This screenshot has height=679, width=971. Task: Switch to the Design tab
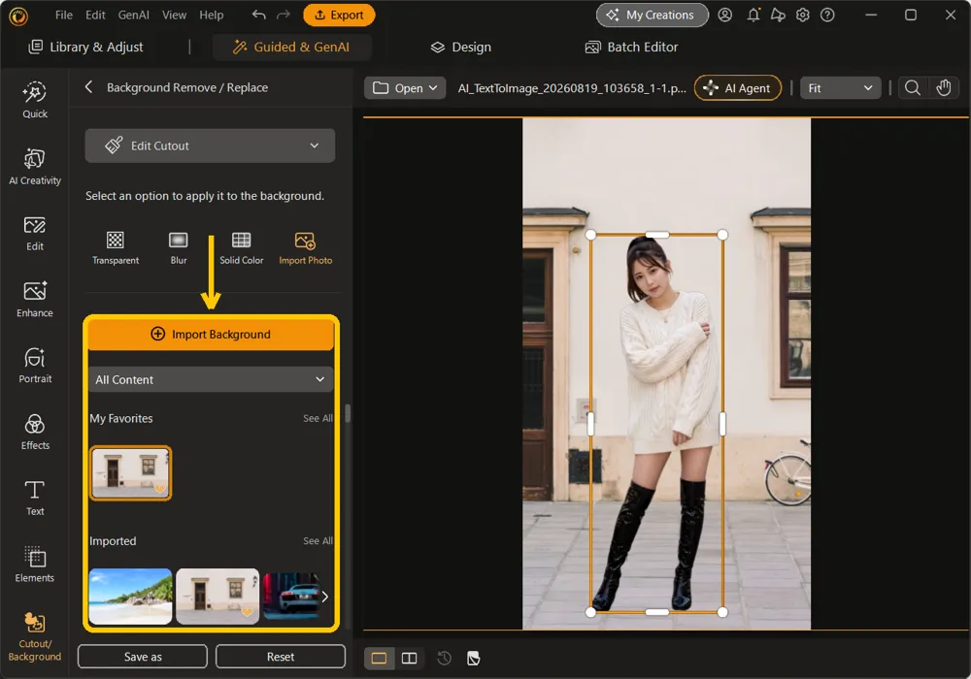tap(460, 47)
